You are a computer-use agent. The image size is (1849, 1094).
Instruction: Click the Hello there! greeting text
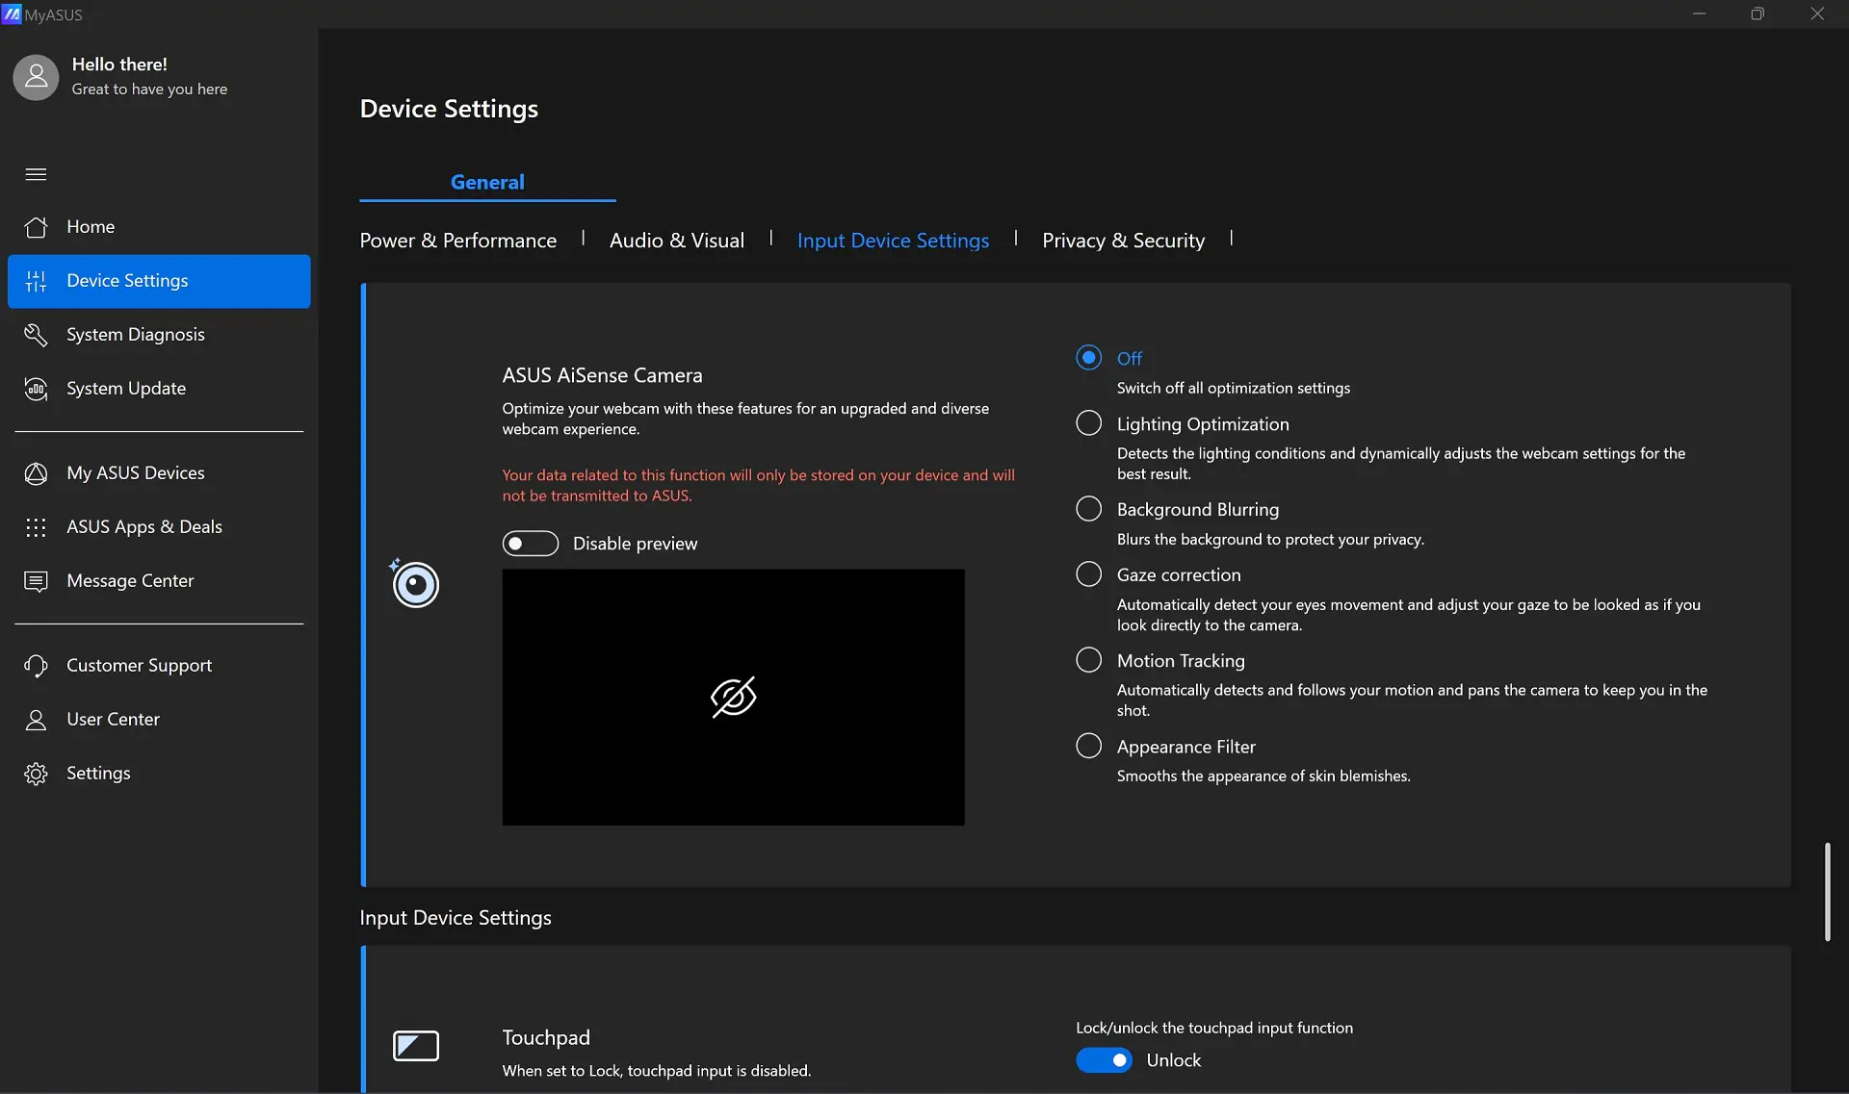[x=119, y=64]
